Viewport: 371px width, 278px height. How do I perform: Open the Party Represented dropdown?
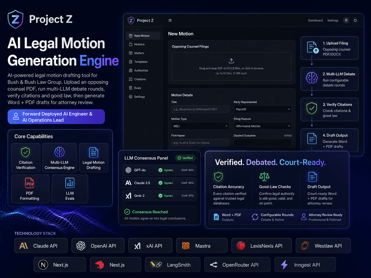(x=263, y=109)
